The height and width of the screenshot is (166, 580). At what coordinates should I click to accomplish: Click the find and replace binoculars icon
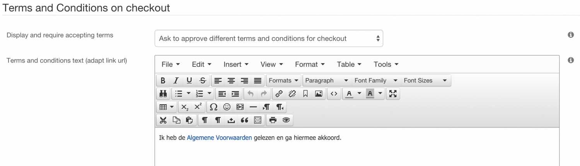point(163,94)
